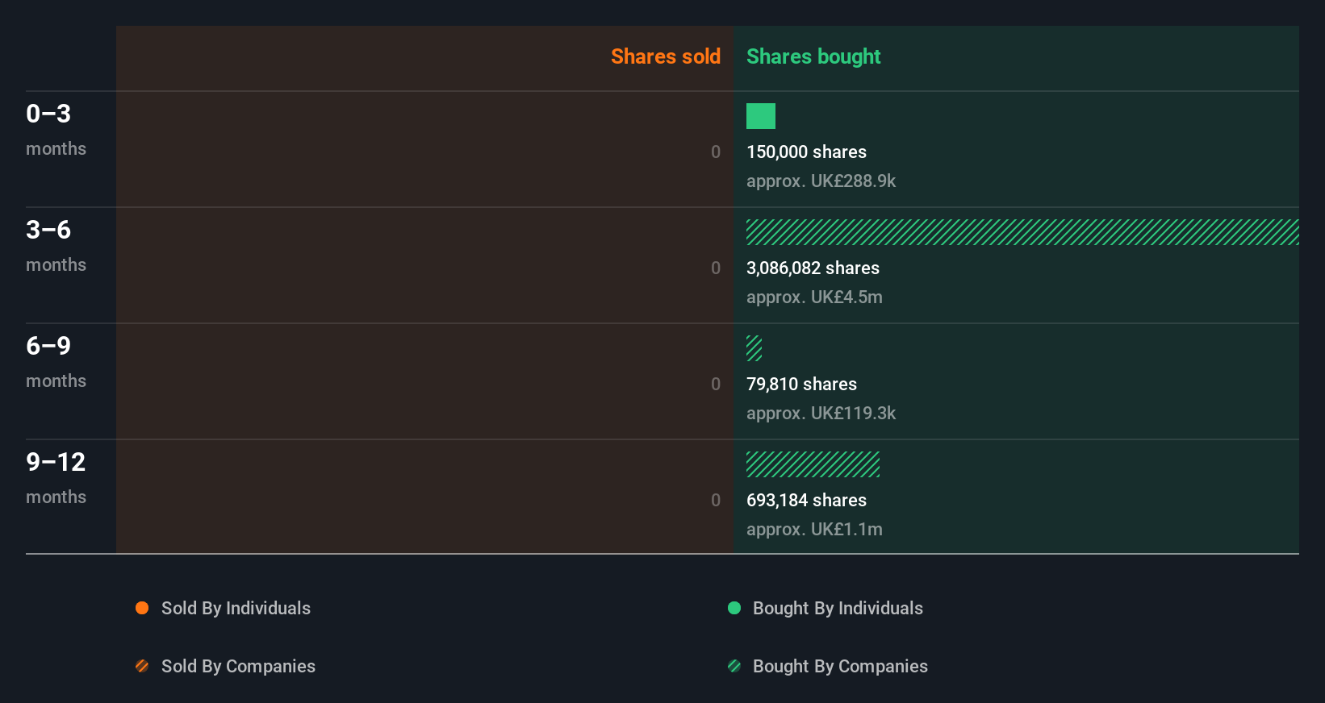Click the Shares sold column header

tap(666, 56)
